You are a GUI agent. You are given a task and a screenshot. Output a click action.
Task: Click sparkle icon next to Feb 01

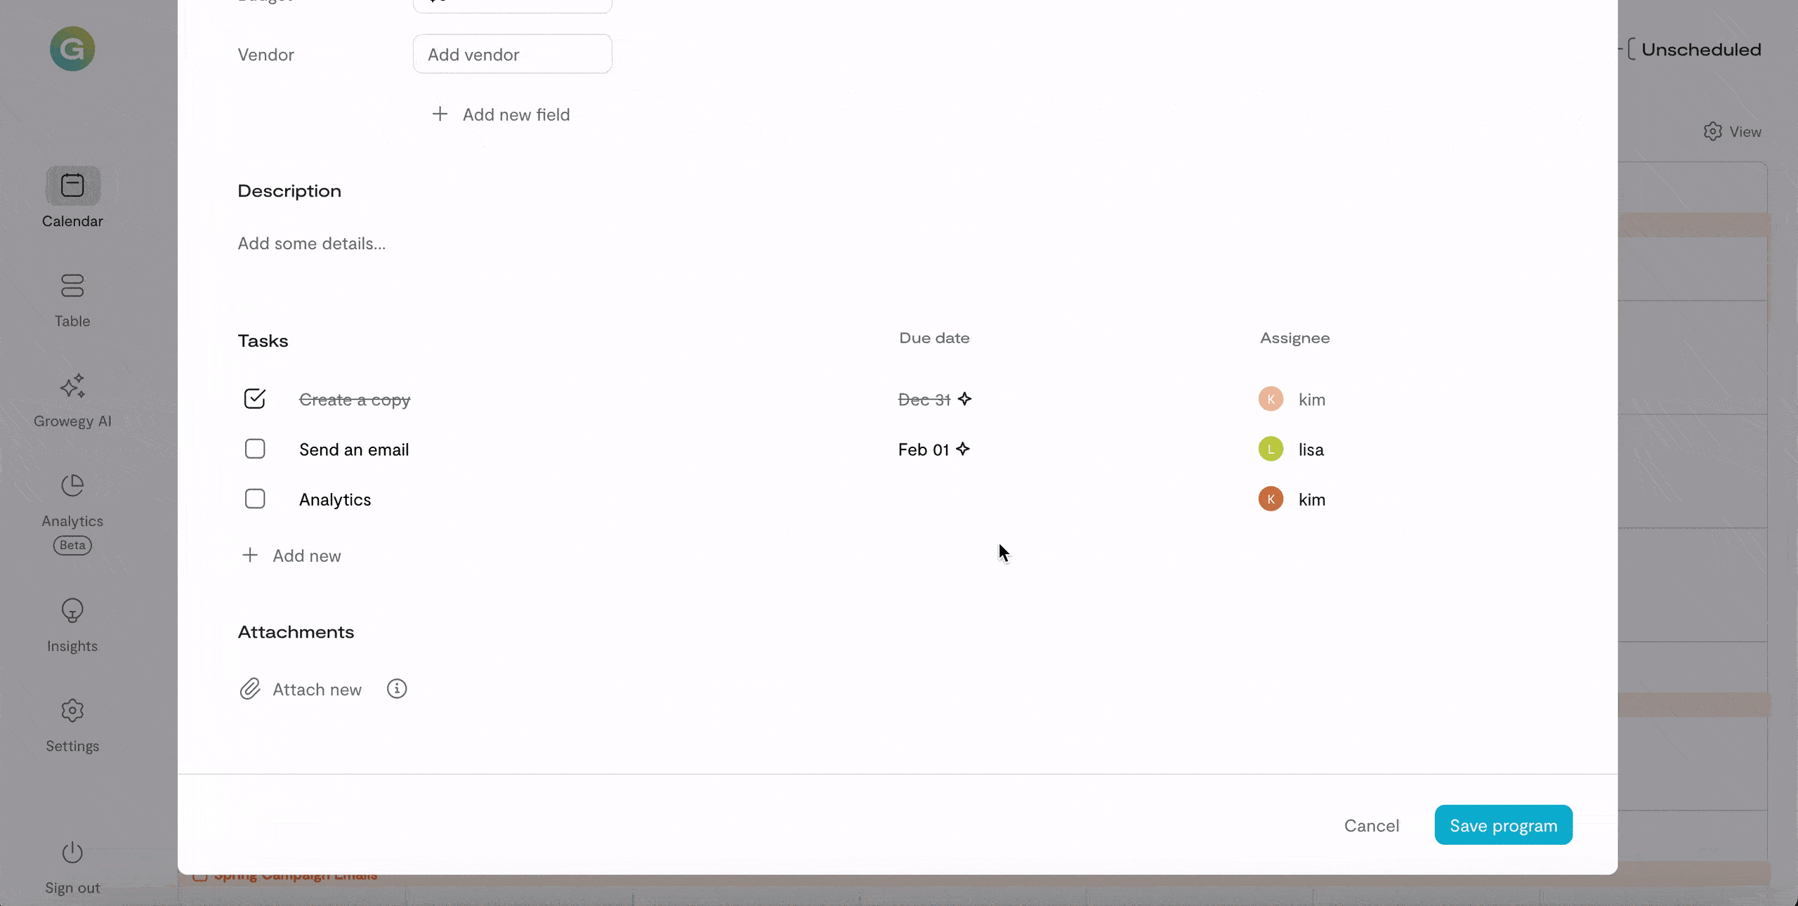[x=963, y=449]
